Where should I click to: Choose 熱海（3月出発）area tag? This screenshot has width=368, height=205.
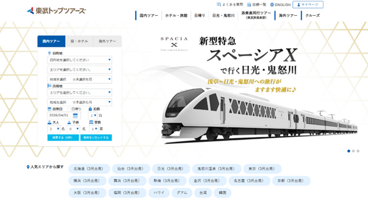[x=168, y=181]
